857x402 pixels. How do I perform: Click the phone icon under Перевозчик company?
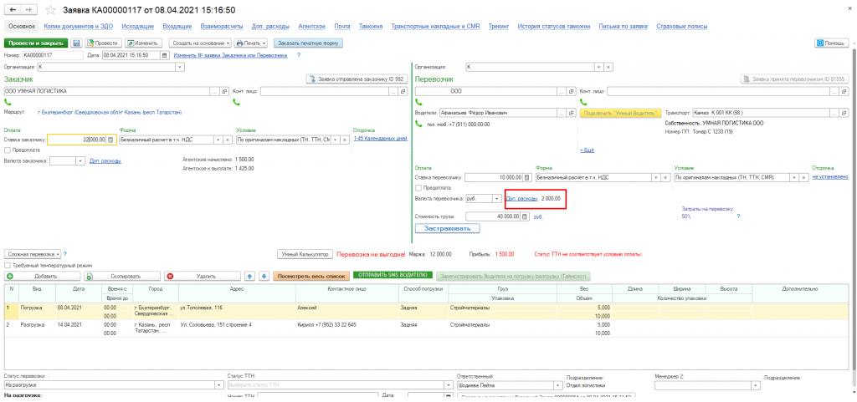(419, 101)
